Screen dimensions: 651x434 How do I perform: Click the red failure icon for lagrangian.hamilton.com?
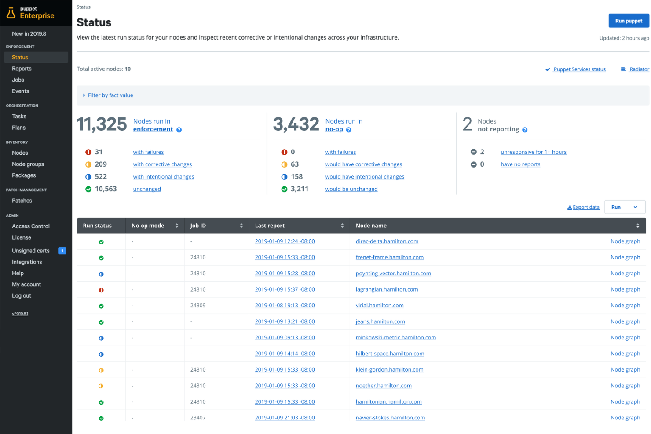(101, 289)
